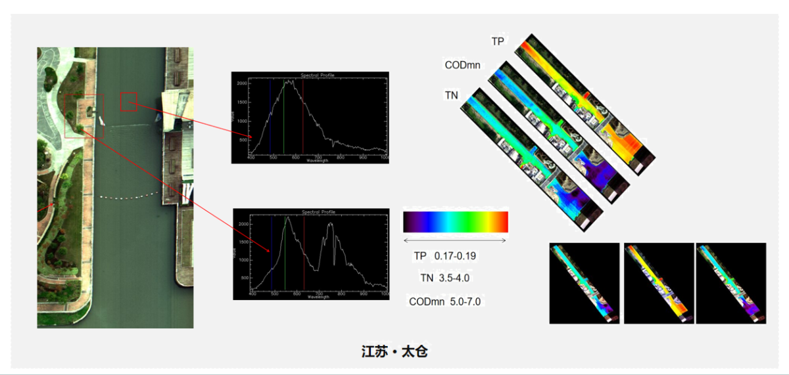Open the middle yellow bottom-right map thumbnail
The height and width of the screenshot is (375, 789).
[x=659, y=283]
